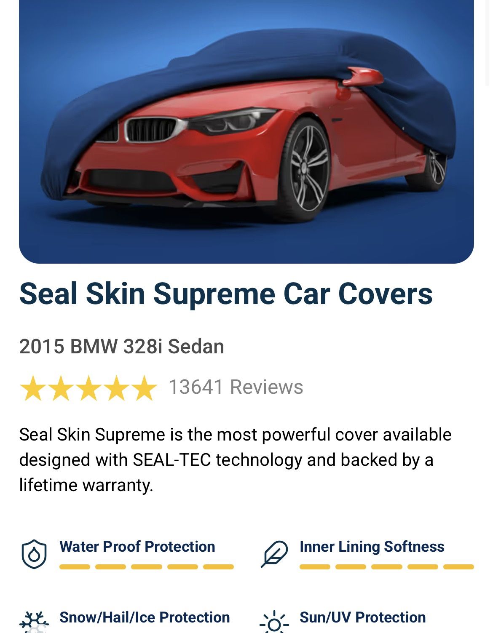The image size is (493, 633).
Task: Click the fourth yellow rating star
Action: pos(116,388)
